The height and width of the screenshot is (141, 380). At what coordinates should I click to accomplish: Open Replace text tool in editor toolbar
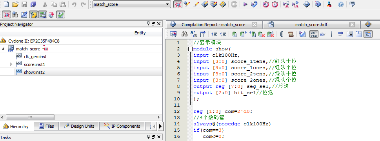coord(194,34)
